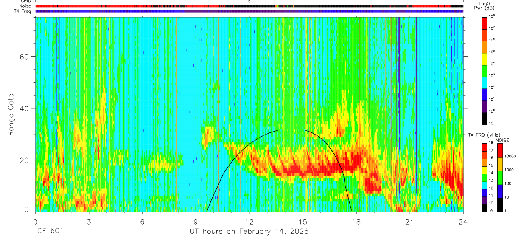This screenshot has height=240, width=521.
Task: Click the '9' label on TX FRQ scale
Action: point(490,211)
